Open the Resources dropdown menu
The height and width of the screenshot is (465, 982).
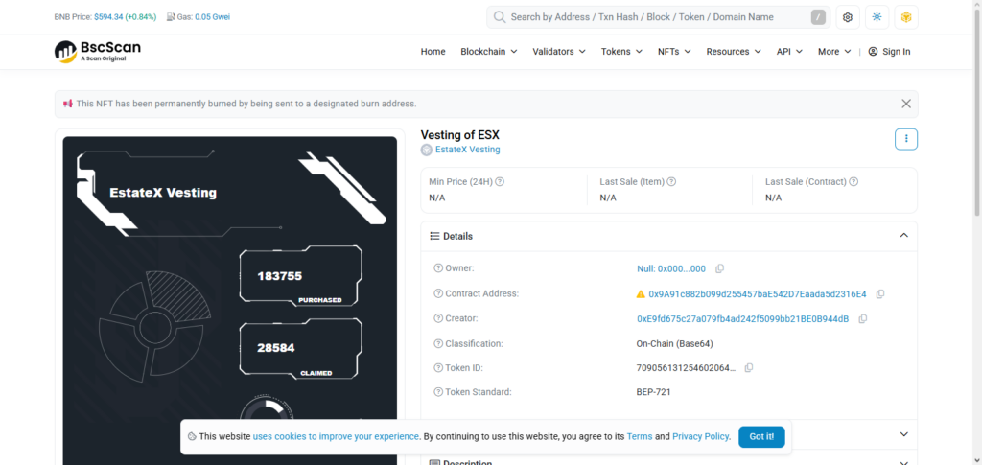[x=734, y=52]
